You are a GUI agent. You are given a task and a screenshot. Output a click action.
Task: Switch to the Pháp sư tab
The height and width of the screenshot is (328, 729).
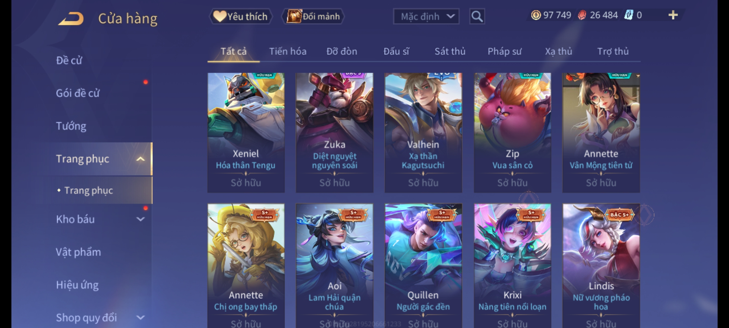505,51
